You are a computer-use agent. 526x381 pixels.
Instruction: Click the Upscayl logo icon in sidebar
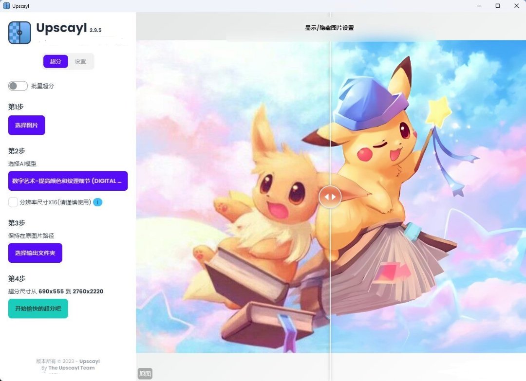[19, 33]
